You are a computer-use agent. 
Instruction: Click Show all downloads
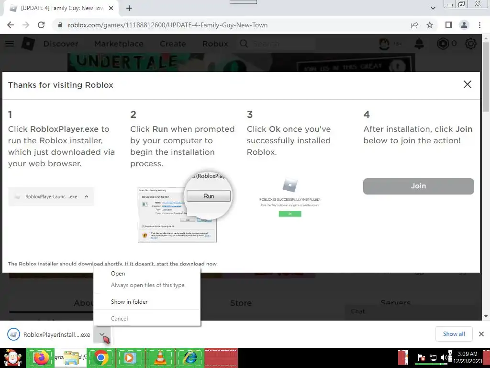454,334
